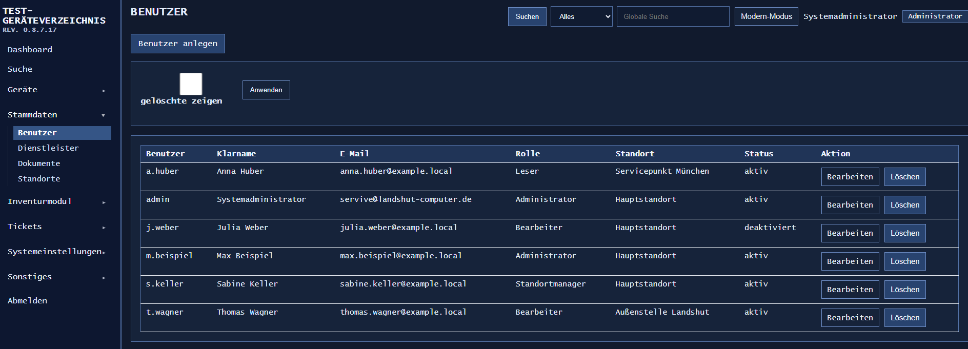968x349 pixels.
Task: Click Bearbeiten in the admin row
Action: pos(850,205)
